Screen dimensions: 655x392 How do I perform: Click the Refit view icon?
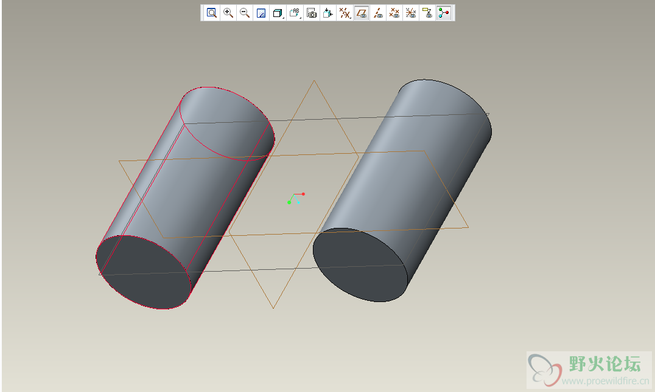point(211,13)
